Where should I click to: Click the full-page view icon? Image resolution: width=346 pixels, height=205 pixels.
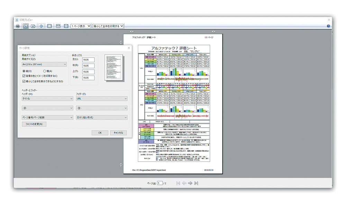pyautogui.click(x=66, y=26)
